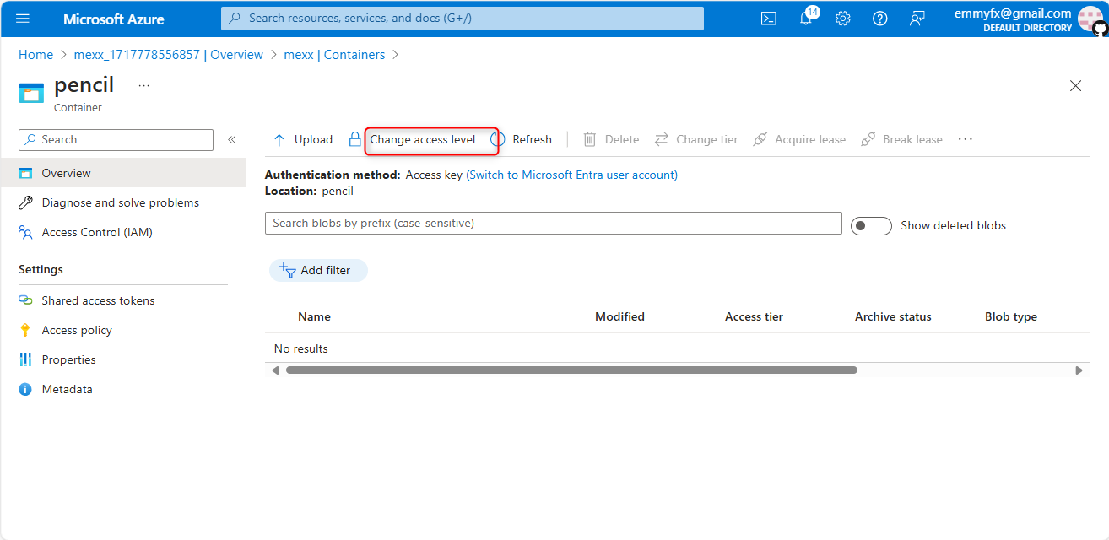This screenshot has height=540, width=1109.
Task: Click Change access level button
Action: 422,139
